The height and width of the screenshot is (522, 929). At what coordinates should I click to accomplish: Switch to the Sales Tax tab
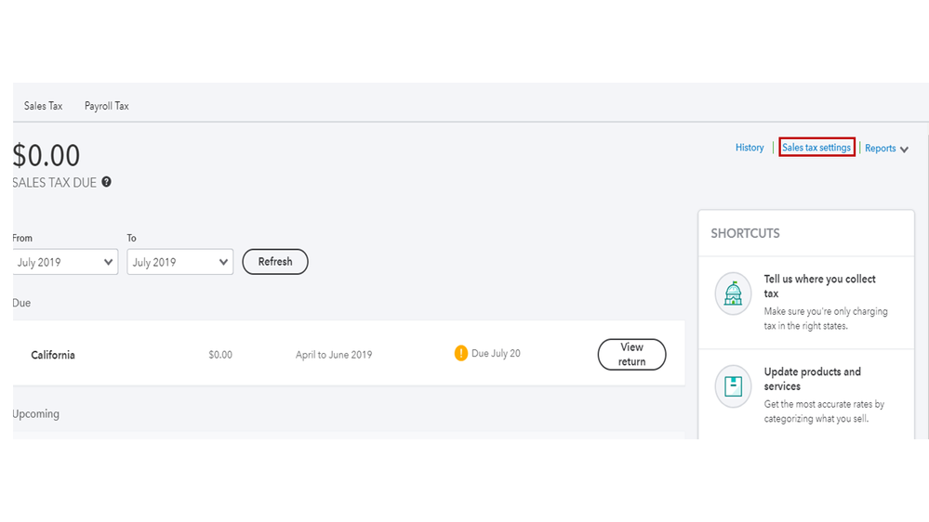pos(43,106)
